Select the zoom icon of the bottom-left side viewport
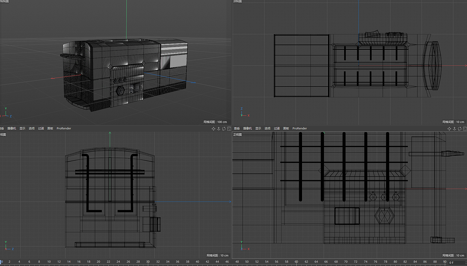 click(219, 128)
